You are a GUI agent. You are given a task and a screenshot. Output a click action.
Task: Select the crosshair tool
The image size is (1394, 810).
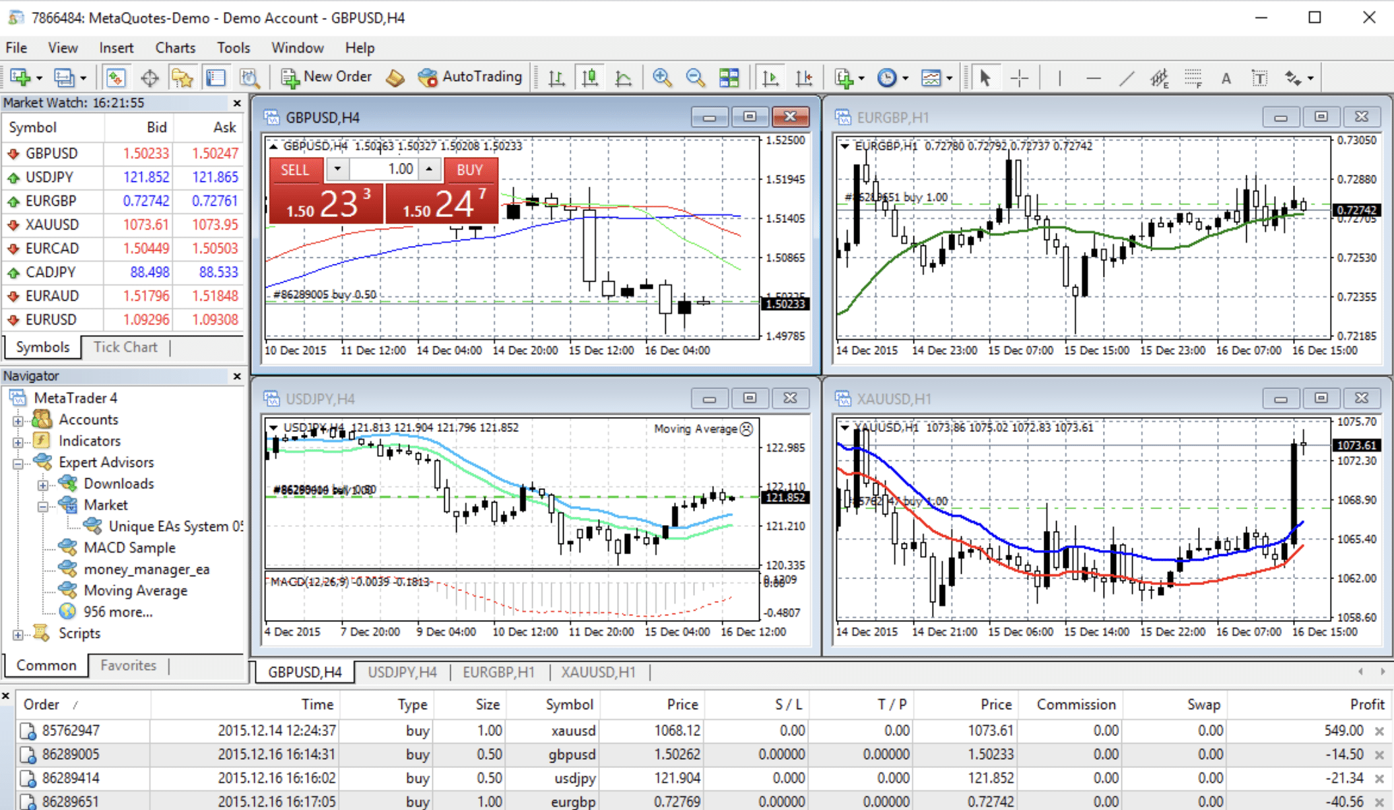click(1019, 78)
